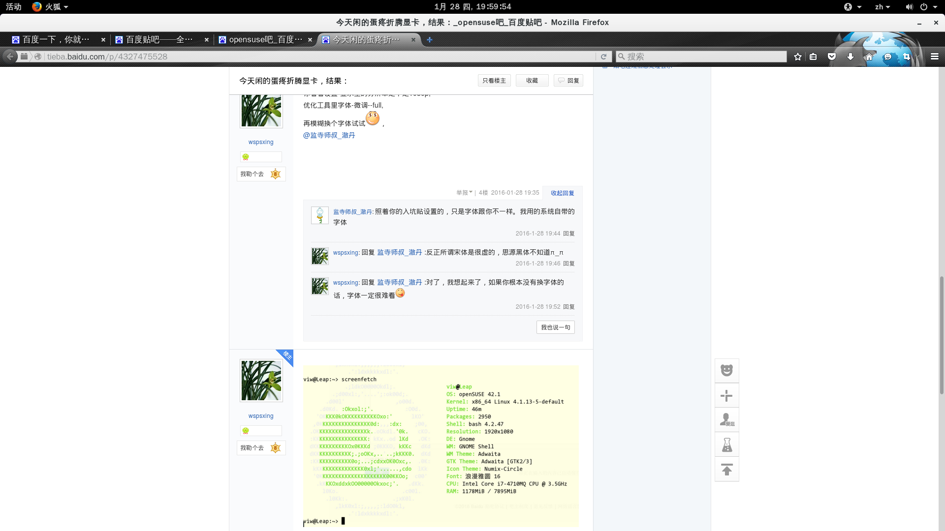The image size is (945, 531).
Task: Click the 收藏 button
Action: point(532,81)
